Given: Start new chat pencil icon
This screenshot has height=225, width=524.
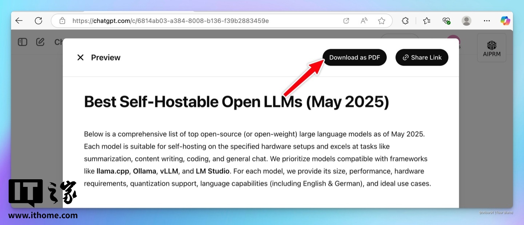Looking at the screenshot, I should click(40, 42).
